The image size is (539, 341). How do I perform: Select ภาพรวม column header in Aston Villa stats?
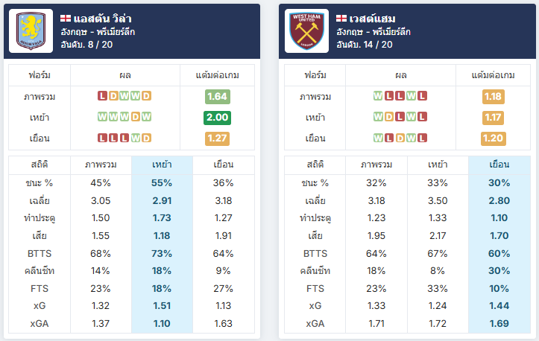pos(101,165)
